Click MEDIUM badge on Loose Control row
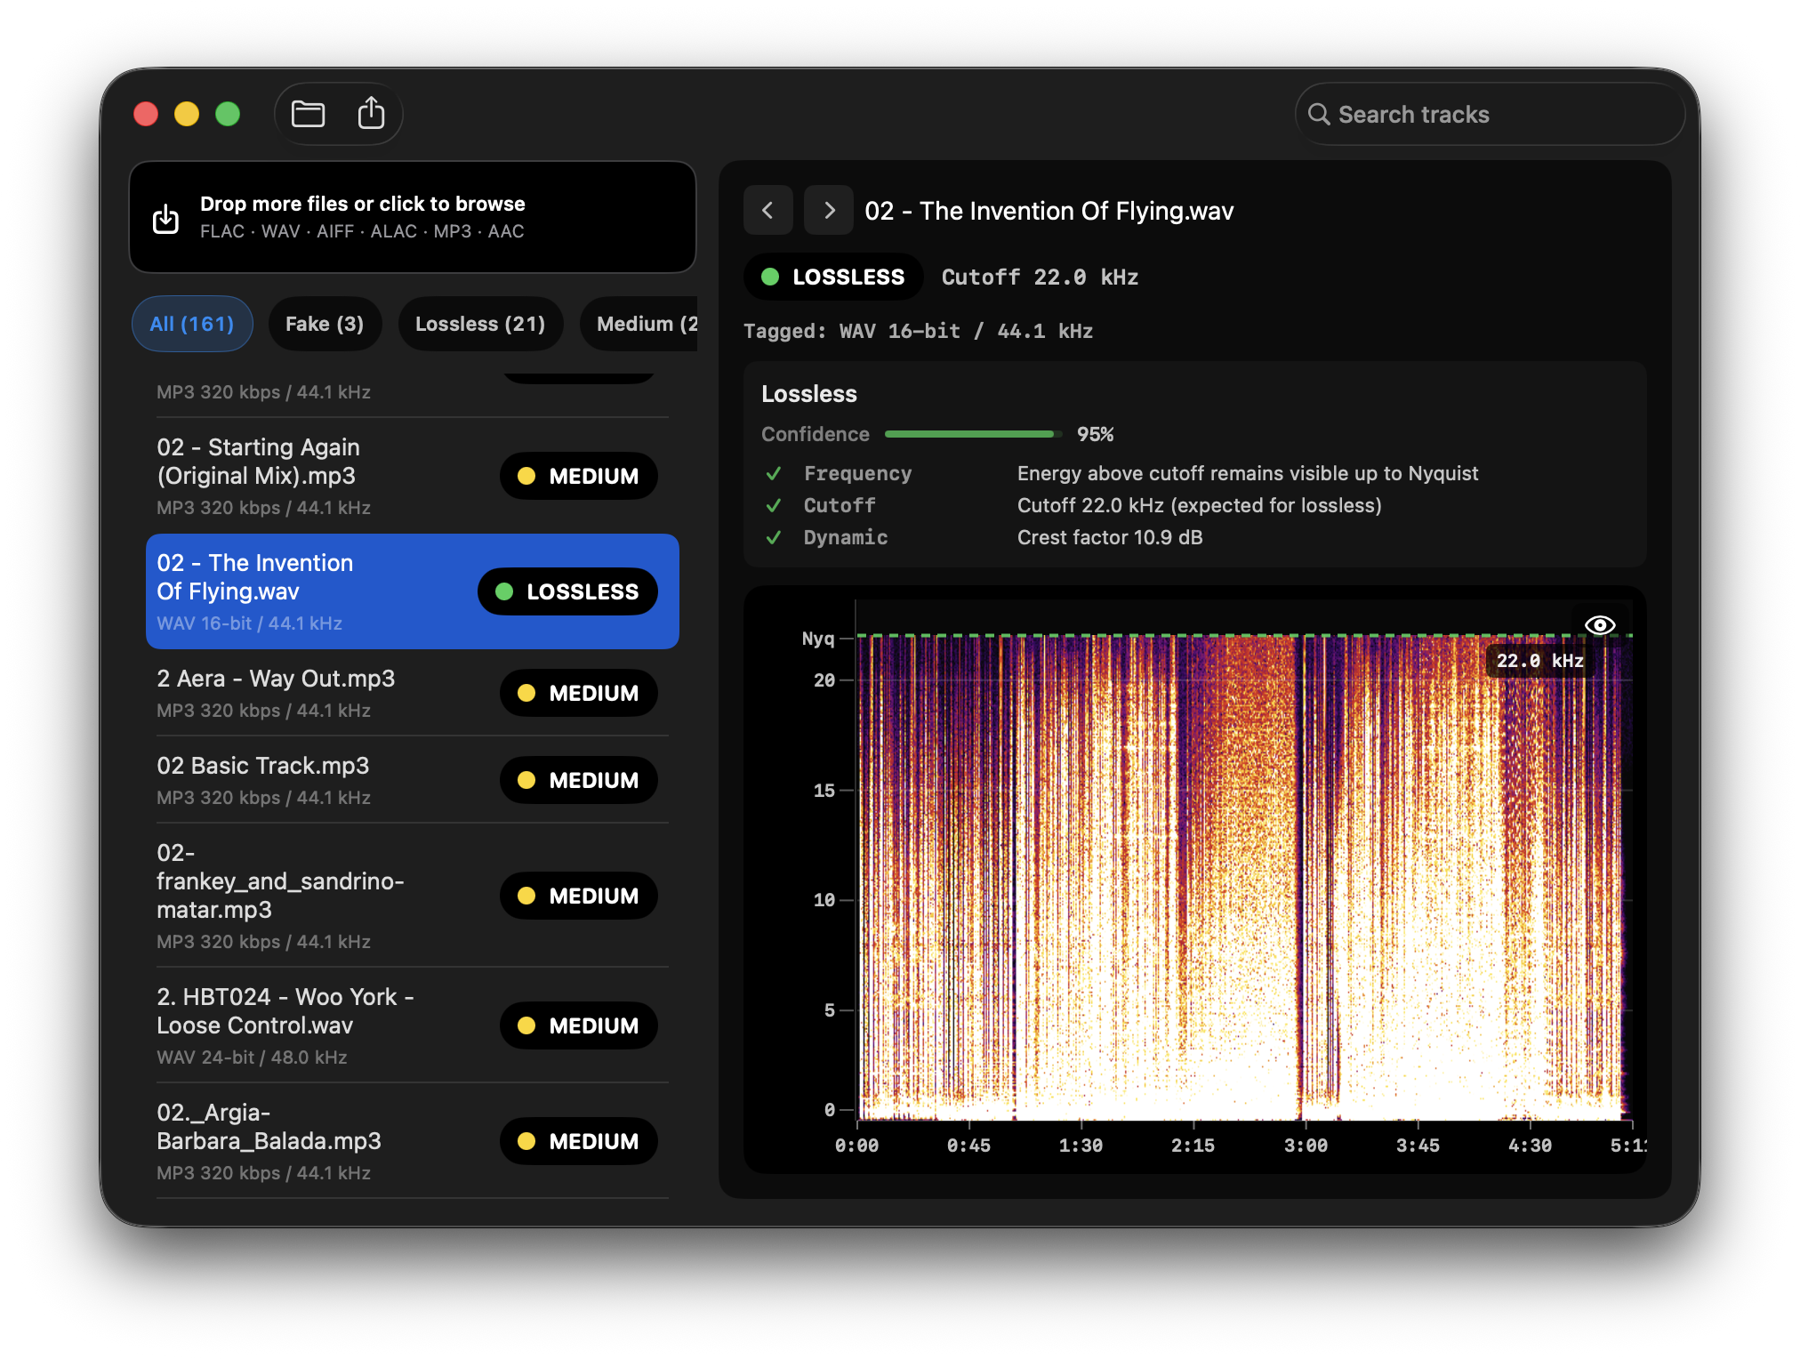This screenshot has width=1800, height=1359. (x=579, y=1025)
